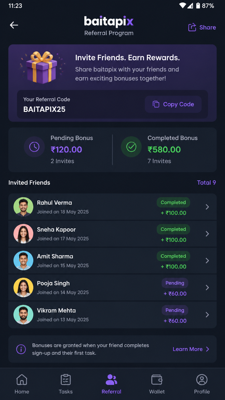Switch to the Profile tab
This screenshot has width=225, height=400.
coord(202,384)
